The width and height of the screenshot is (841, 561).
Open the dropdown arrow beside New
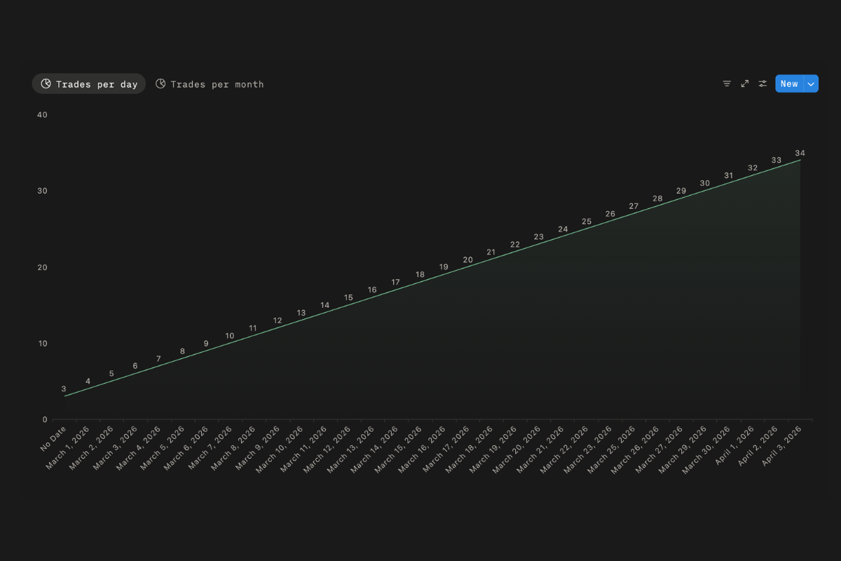811,83
